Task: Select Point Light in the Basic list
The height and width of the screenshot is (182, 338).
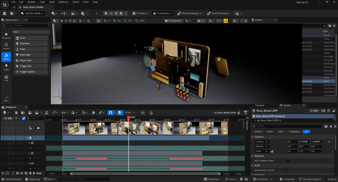Action: [31, 55]
